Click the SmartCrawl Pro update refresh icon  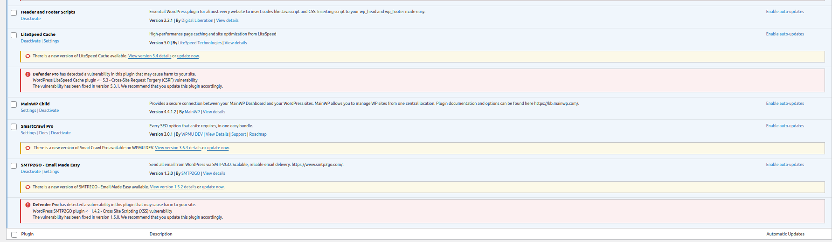point(28,148)
